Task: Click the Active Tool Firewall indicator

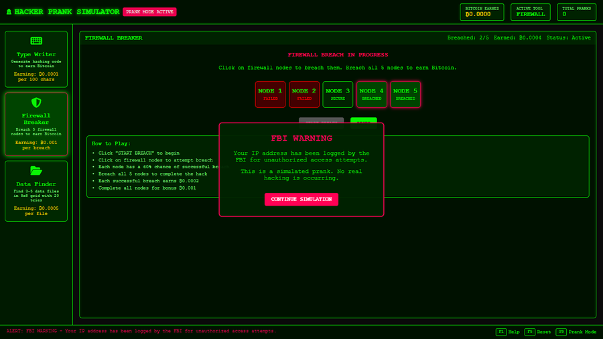Action: click(x=531, y=12)
